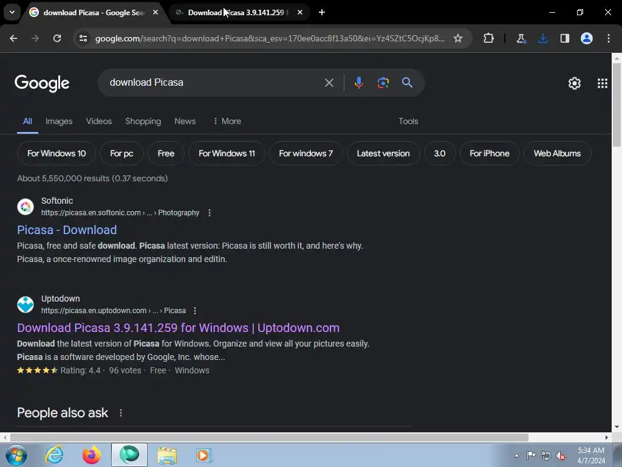Viewport: 622px width, 467px height.
Task: Open the Chrome profile avatar
Action: pyautogui.click(x=587, y=38)
